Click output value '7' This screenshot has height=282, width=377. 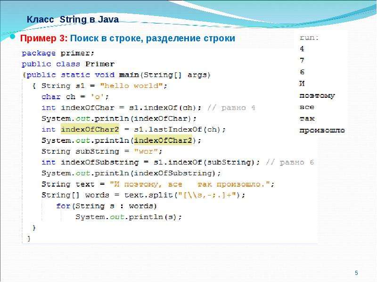tap(302, 60)
